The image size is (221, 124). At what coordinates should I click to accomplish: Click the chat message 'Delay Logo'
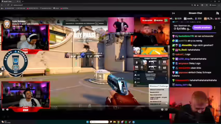point(194,63)
